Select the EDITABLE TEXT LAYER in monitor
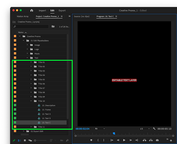 point(124,80)
